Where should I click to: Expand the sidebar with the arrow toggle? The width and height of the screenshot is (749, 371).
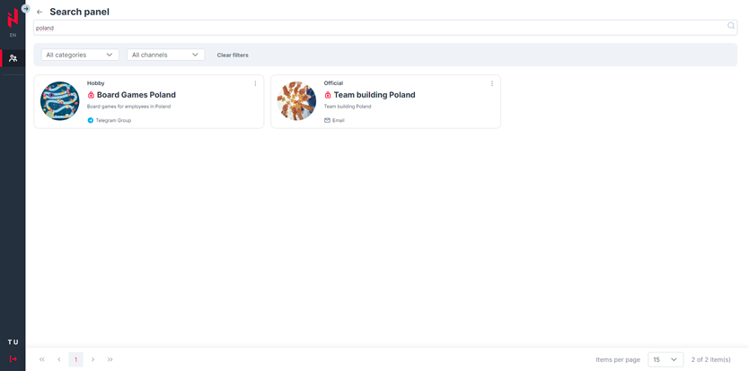[x=26, y=8]
